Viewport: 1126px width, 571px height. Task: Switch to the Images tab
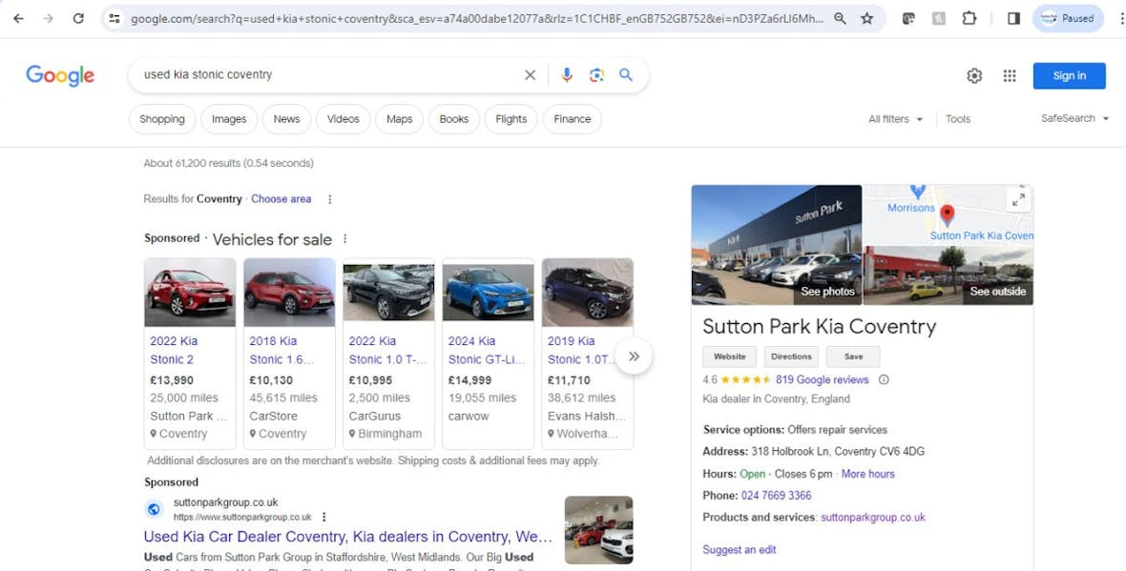pyautogui.click(x=228, y=118)
